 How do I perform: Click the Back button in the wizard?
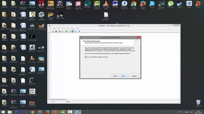(x=115, y=76)
